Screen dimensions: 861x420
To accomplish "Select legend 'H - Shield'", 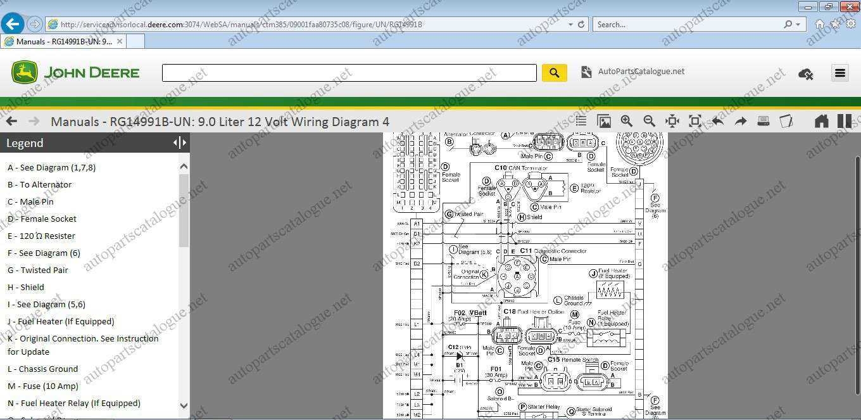I will (x=26, y=287).
